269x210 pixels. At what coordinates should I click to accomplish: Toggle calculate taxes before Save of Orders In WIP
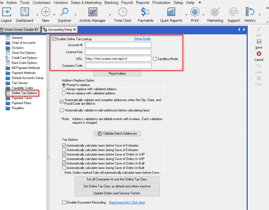(64, 154)
